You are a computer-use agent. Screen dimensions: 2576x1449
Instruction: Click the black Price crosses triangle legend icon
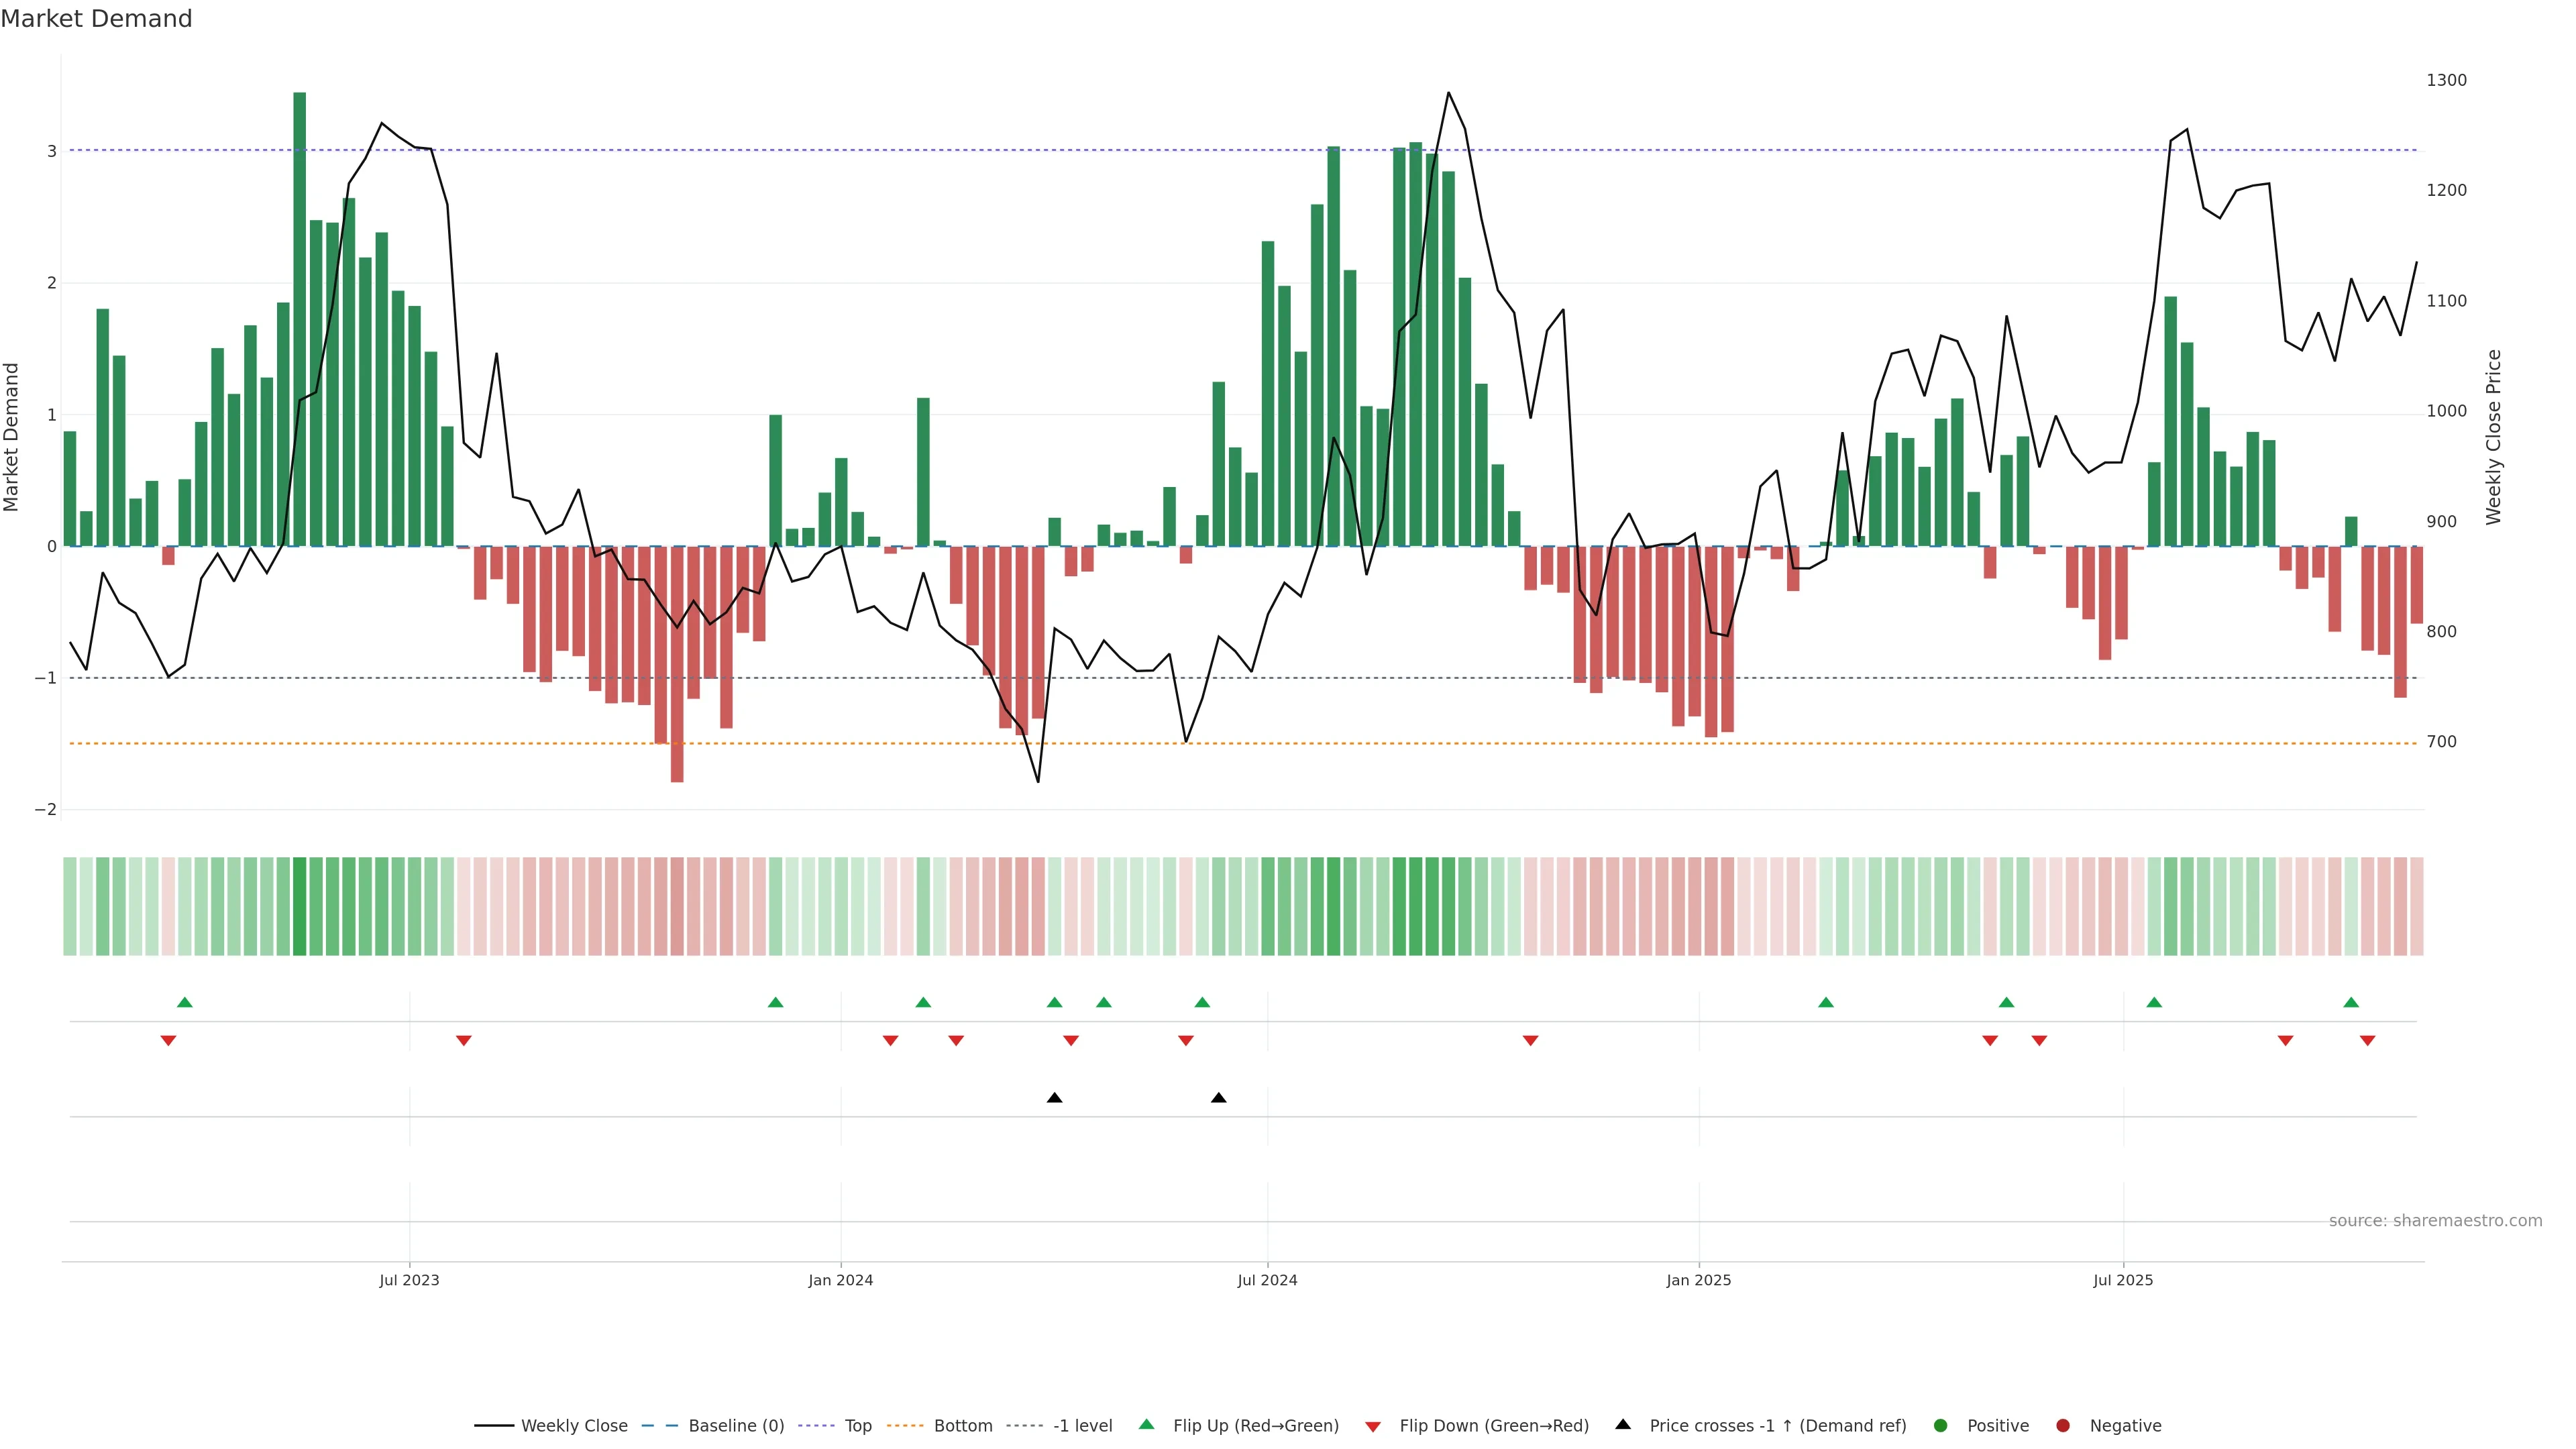pyautogui.click(x=1622, y=1424)
